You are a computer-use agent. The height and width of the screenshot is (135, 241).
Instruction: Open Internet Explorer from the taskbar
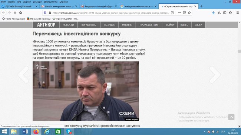[x=47, y=131]
